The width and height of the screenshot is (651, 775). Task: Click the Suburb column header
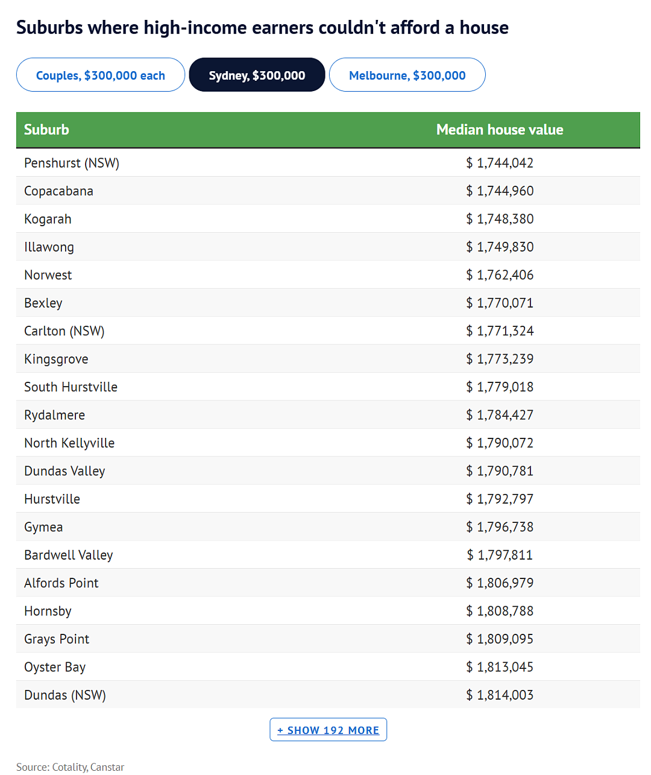coord(46,130)
